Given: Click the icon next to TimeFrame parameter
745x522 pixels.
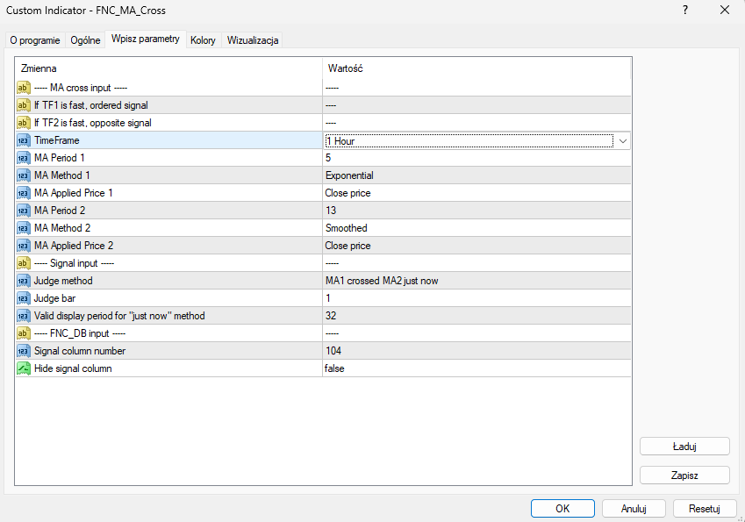Looking at the screenshot, I should point(24,140).
